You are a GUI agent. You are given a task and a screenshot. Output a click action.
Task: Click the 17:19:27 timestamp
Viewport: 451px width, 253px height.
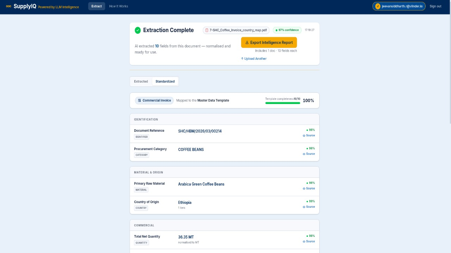click(x=309, y=30)
